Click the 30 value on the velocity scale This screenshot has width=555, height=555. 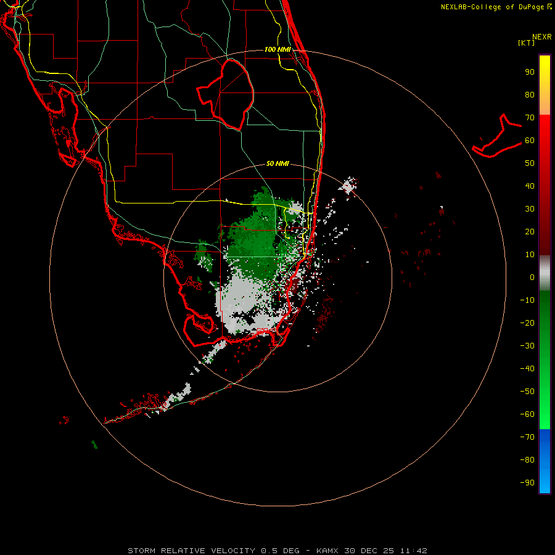pos(530,209)
